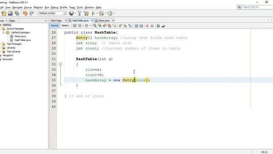Select Source Packages in project tree
The height and width of the screenshot is (154, 273).
coord(15,29)
